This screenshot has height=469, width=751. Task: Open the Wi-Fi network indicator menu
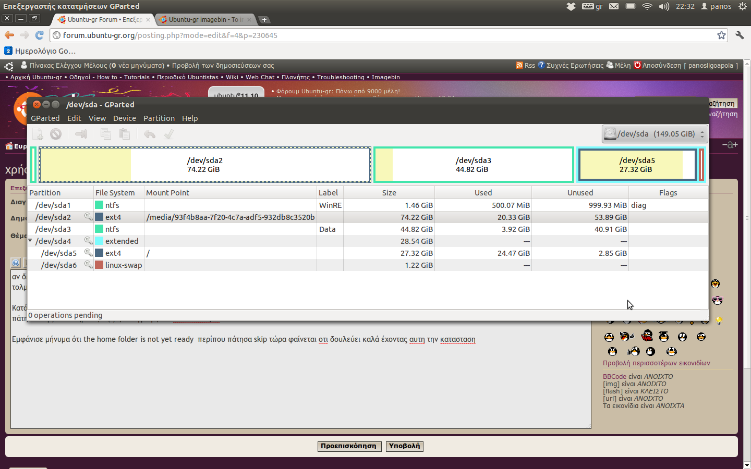(x=647, y=6)
